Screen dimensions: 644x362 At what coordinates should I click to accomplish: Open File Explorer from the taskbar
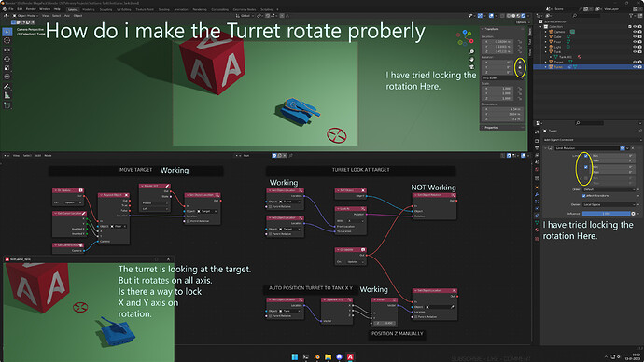tap(329, 357)
